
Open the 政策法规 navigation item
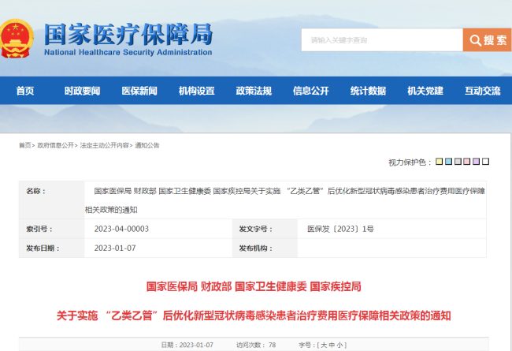click(254, 91)
